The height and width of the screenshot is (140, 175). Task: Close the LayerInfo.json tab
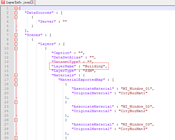pos(32,3)
